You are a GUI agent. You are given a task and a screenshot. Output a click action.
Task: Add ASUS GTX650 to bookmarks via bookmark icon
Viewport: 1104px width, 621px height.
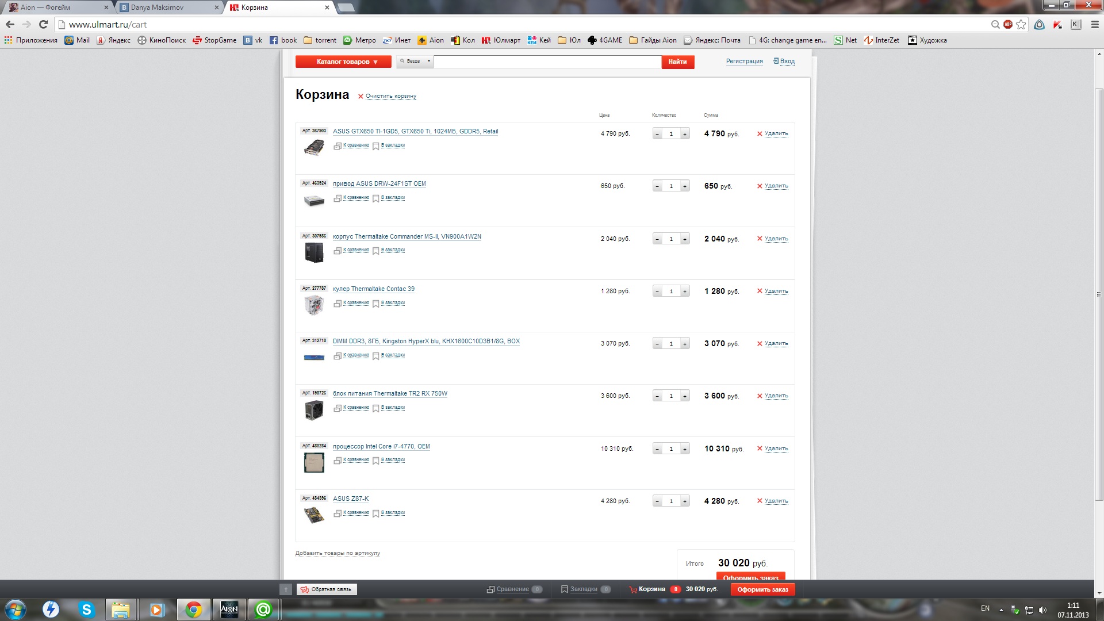tap(375, 146)
